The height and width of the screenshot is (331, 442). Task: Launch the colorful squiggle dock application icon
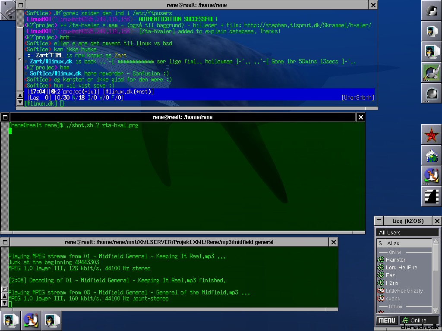pos(431,176)
